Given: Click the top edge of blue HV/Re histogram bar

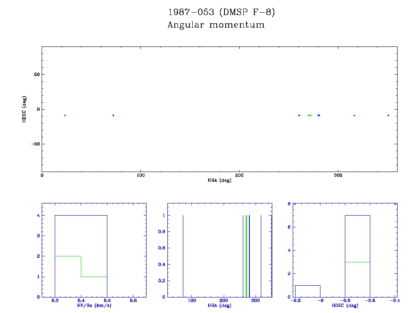Looking at the screenshot, I should (81, 215).
